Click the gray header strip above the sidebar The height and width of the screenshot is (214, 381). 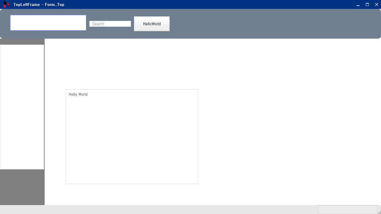point(22,42)
